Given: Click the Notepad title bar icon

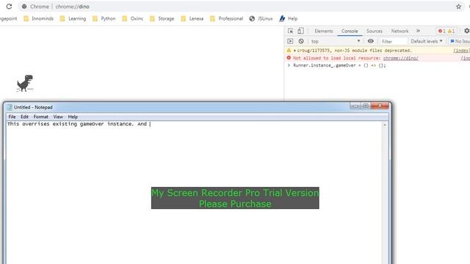Looking at the screenshot, I should pos(10,107).
